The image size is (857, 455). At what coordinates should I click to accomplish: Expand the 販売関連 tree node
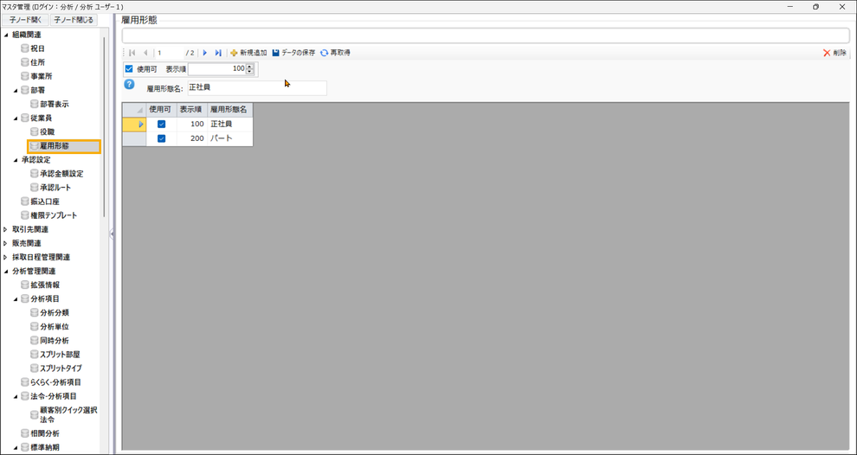[x=5, y=244]
